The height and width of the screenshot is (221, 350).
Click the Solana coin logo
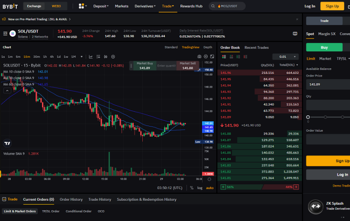pyautogui.click(x=13, y=34)
